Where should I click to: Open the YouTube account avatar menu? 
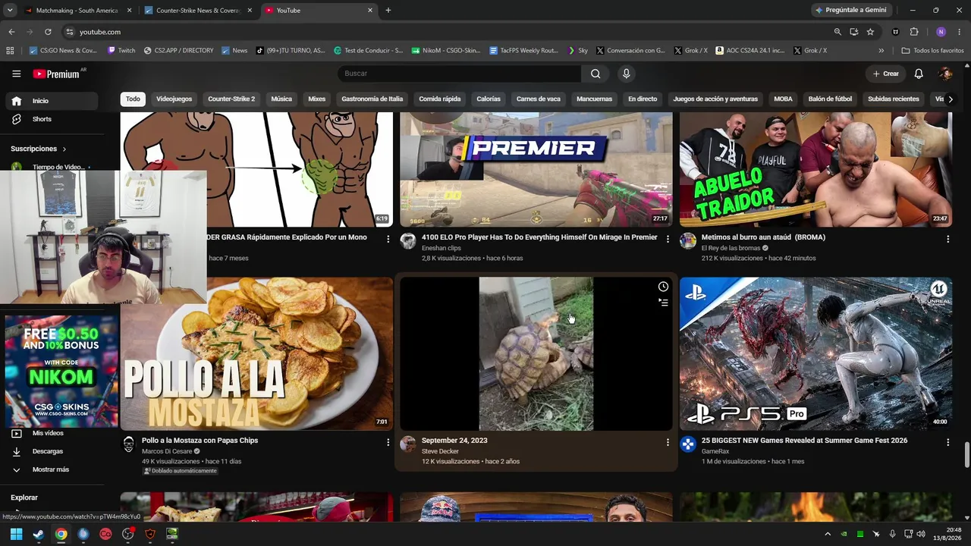pyautogui.click(x=945, y=74)
